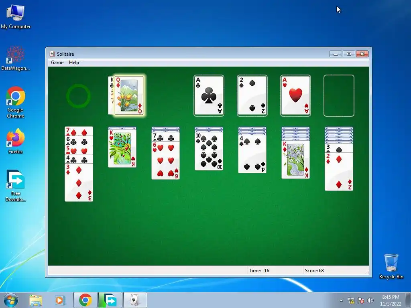Open Firefox desktop shortcut

[x=16, y=141]
